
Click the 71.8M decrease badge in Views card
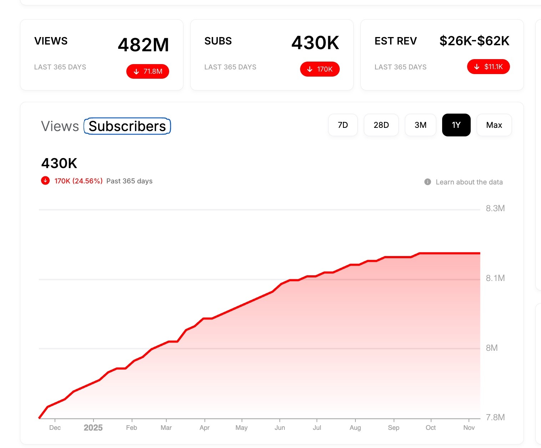point(148,72)
